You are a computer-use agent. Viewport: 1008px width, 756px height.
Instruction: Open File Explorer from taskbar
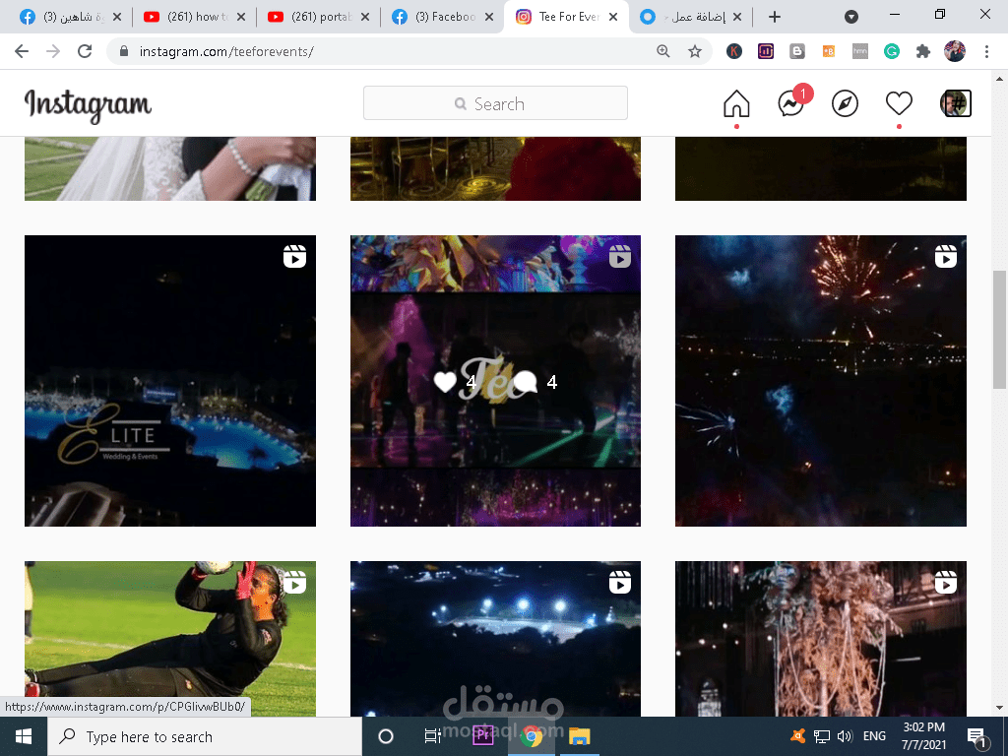(x=579, y=736)
